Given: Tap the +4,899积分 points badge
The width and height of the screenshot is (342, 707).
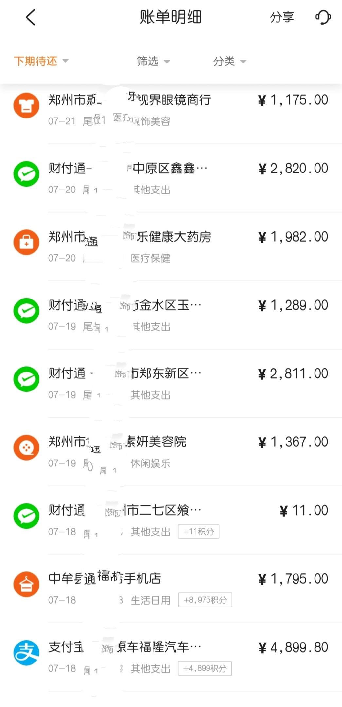Looking at the screenshot, I should pyautogui.click(x=205, y=668).
